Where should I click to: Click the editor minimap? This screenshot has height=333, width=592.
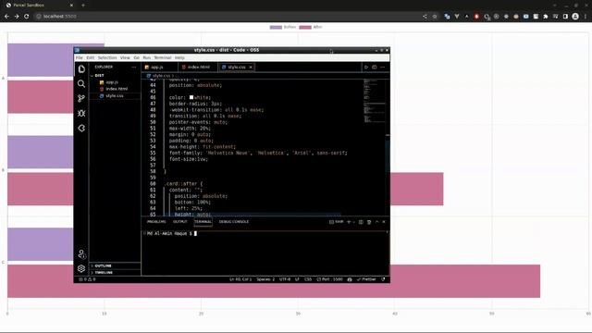click(x=374, y=101)
